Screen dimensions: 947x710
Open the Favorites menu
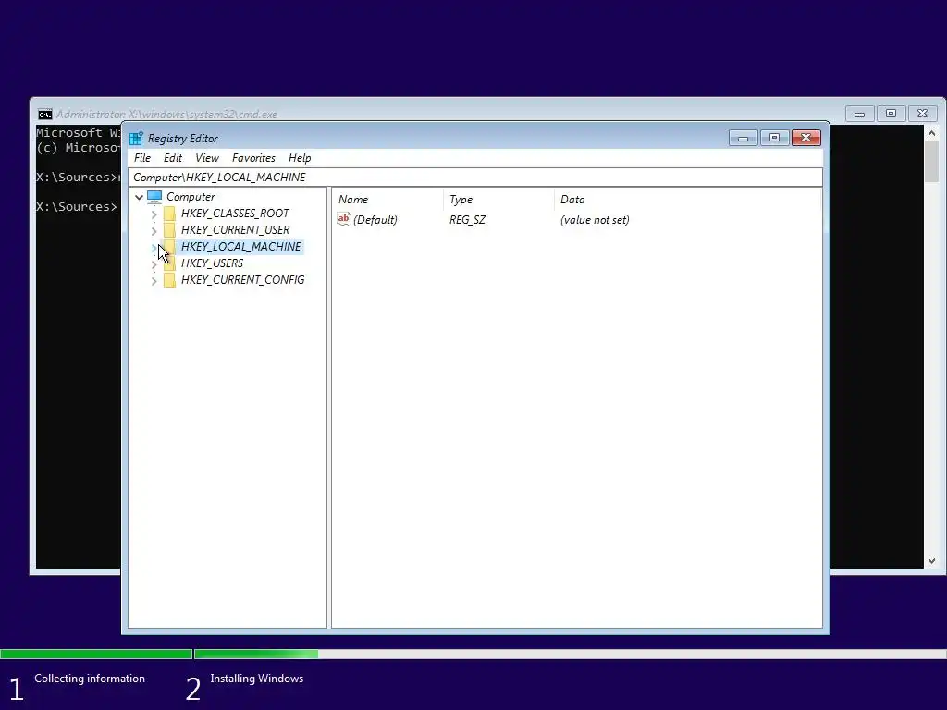pyautogui.click(x=253, y=158)
